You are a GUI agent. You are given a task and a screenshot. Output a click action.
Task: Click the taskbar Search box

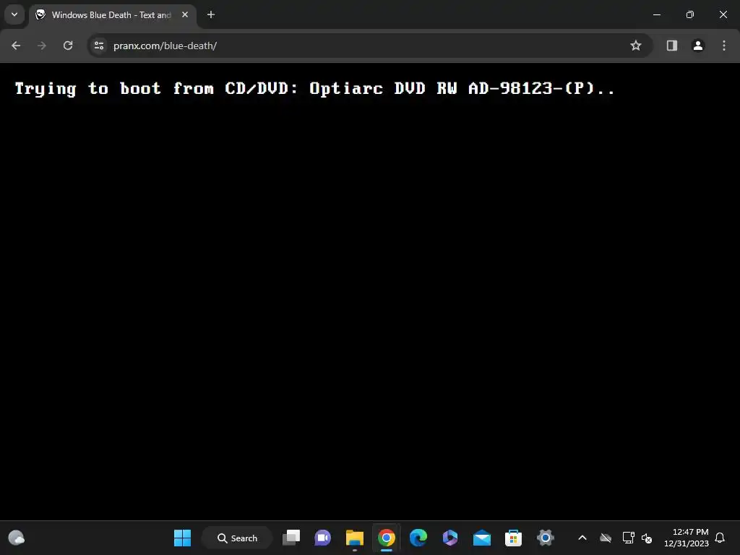tap(237, 538)
